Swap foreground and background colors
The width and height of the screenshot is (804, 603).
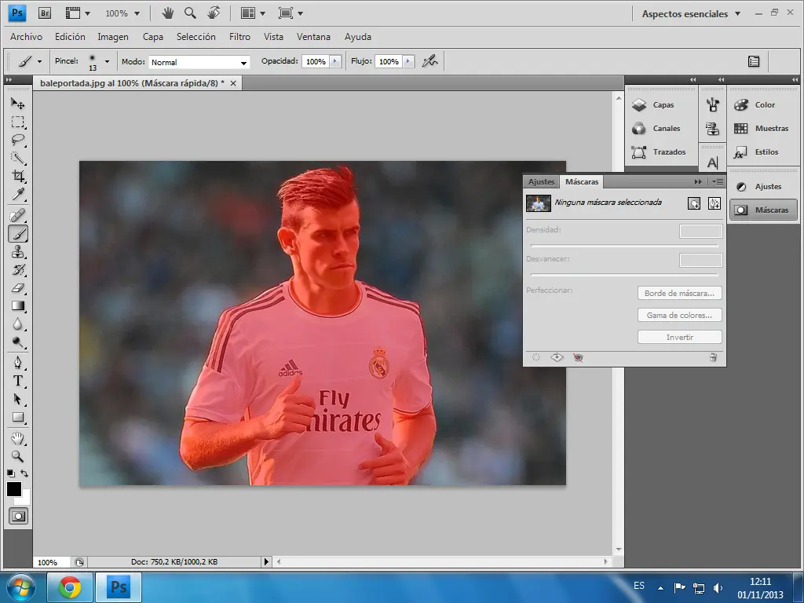coord(24,473)
